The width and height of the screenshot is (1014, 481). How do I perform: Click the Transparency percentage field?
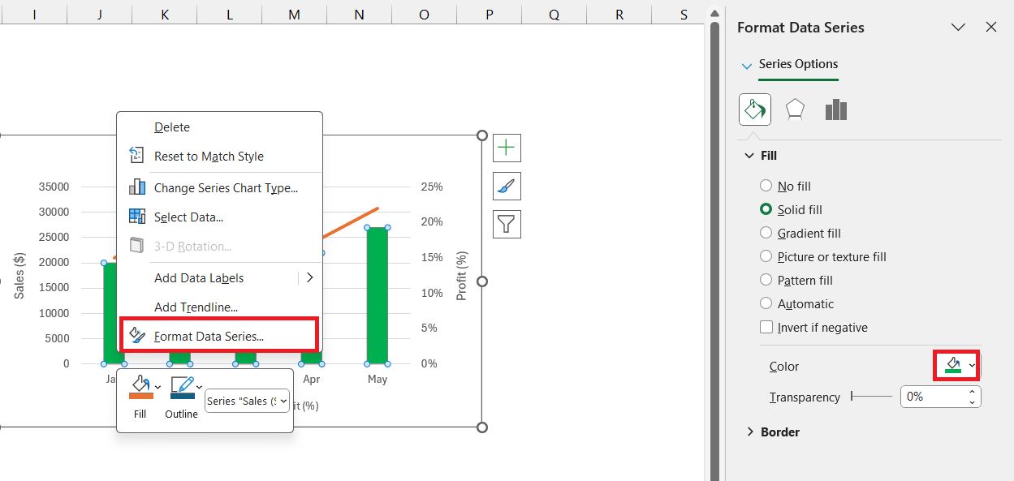coord(934,397)
